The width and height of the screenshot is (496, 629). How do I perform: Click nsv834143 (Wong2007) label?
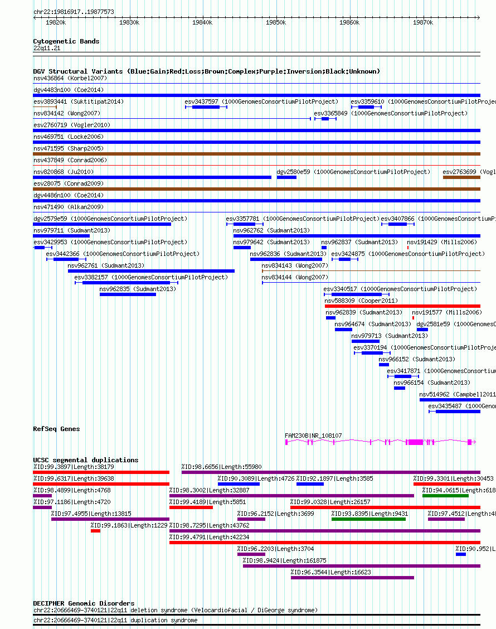click(295, 265)
